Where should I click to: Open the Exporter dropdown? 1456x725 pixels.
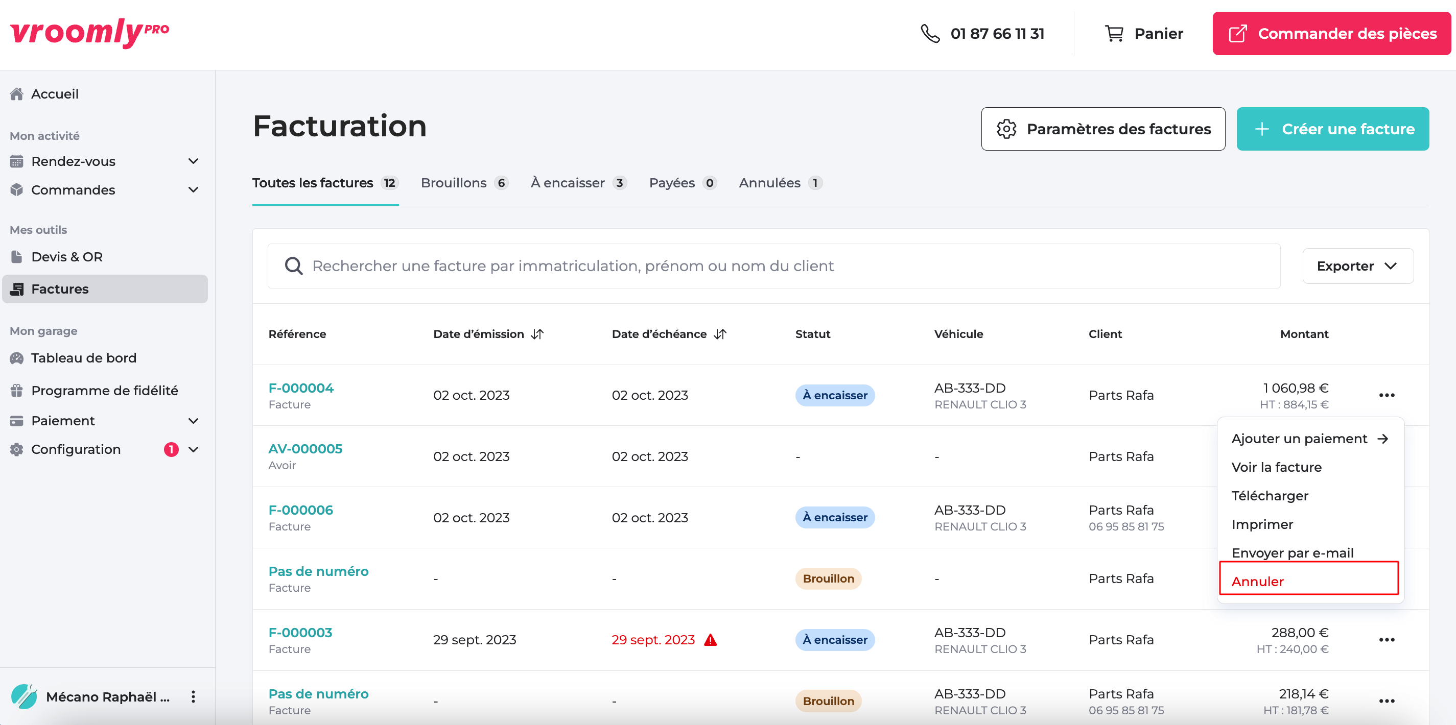pyautogui.click(x=1357, y=266)
